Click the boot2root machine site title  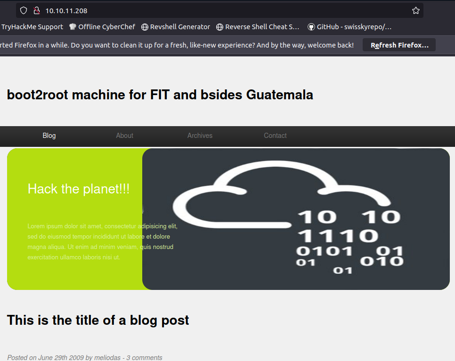click(x=160, y=95)
